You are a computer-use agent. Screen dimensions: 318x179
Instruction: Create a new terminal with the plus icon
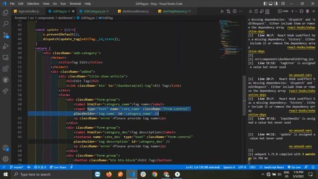292,11
